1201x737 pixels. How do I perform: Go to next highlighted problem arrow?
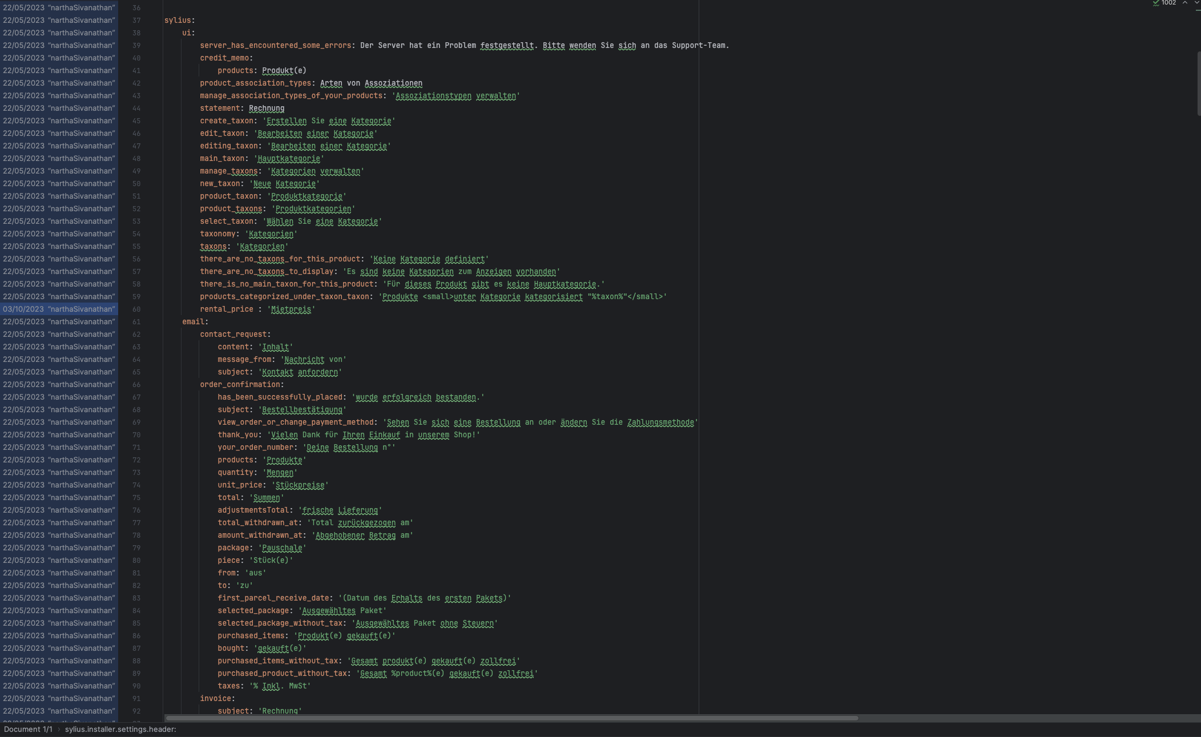coord(1197,3)
